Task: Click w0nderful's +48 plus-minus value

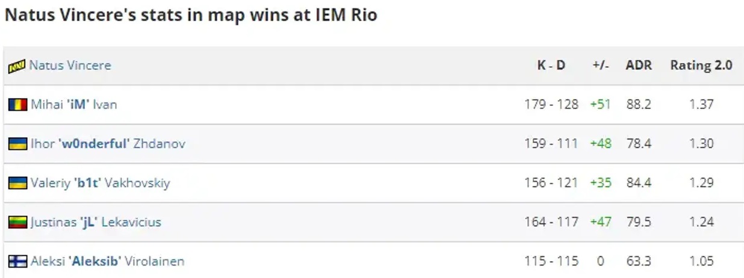Action: (600, 144)
